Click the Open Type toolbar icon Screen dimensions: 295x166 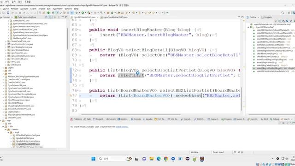[x=119, y=13]
